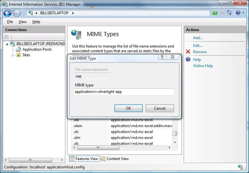Click the server icon in address bar
249x173 pixels.
(31, 13)
